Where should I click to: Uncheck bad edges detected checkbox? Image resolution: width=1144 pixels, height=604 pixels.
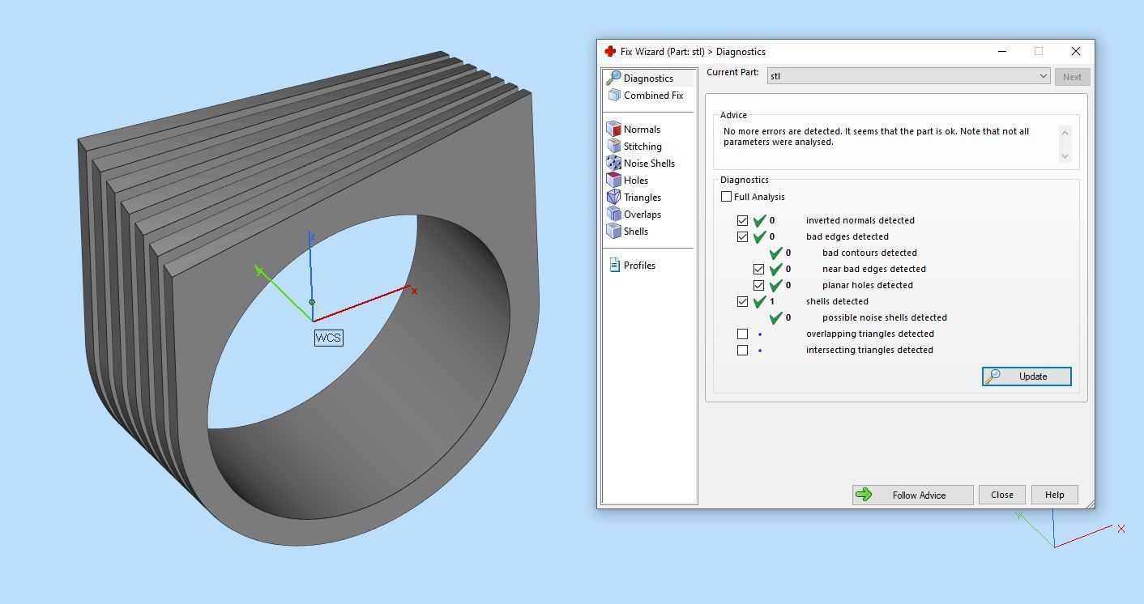pos(742,236)
